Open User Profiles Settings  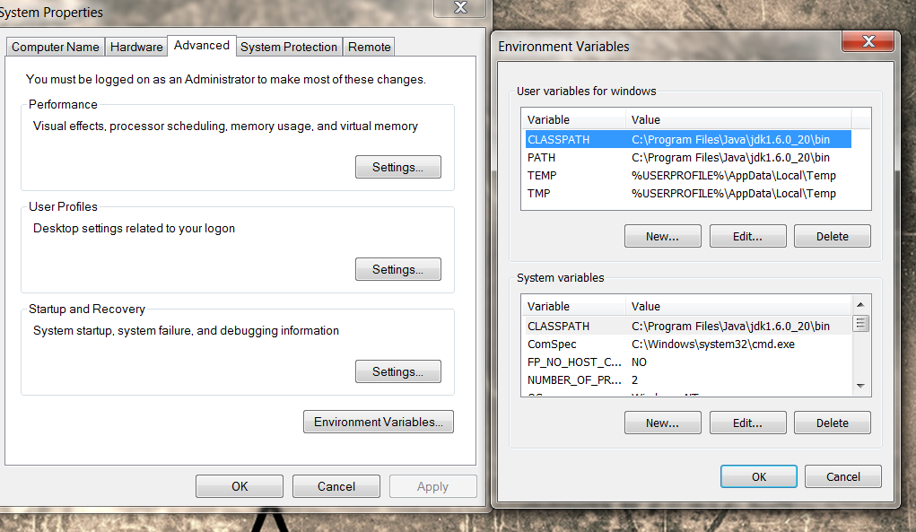pos(397,269)
